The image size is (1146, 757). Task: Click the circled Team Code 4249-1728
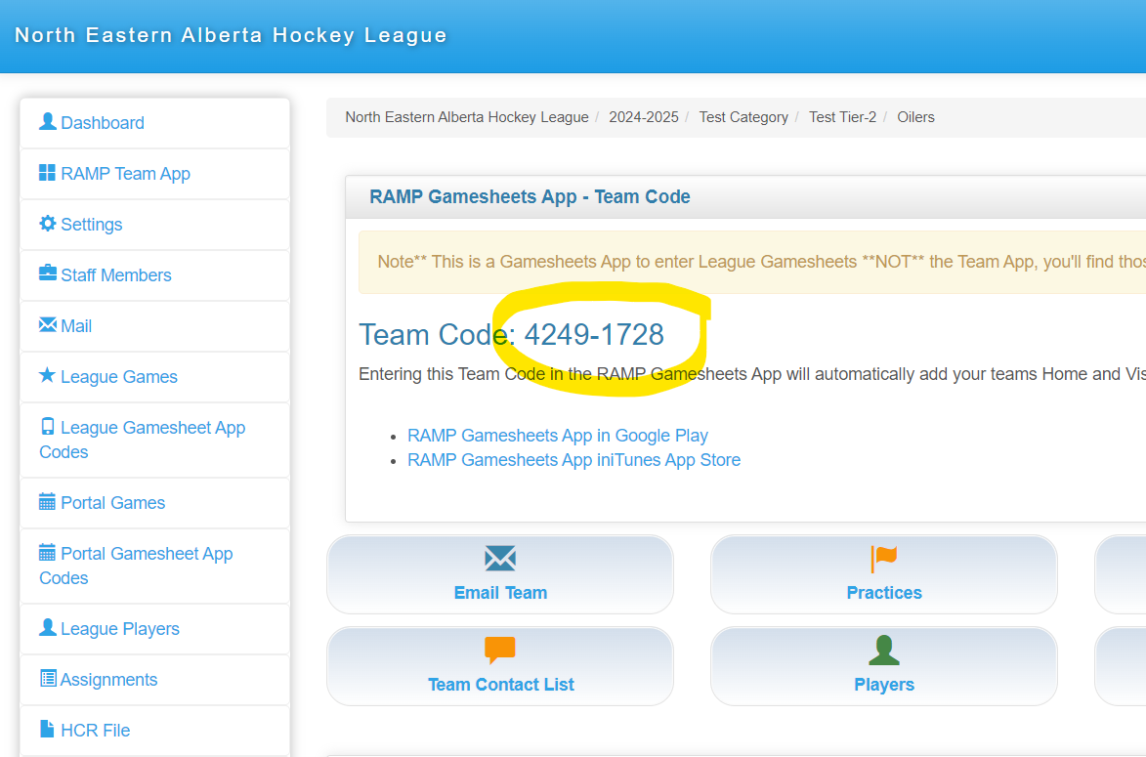click(593, 335)
